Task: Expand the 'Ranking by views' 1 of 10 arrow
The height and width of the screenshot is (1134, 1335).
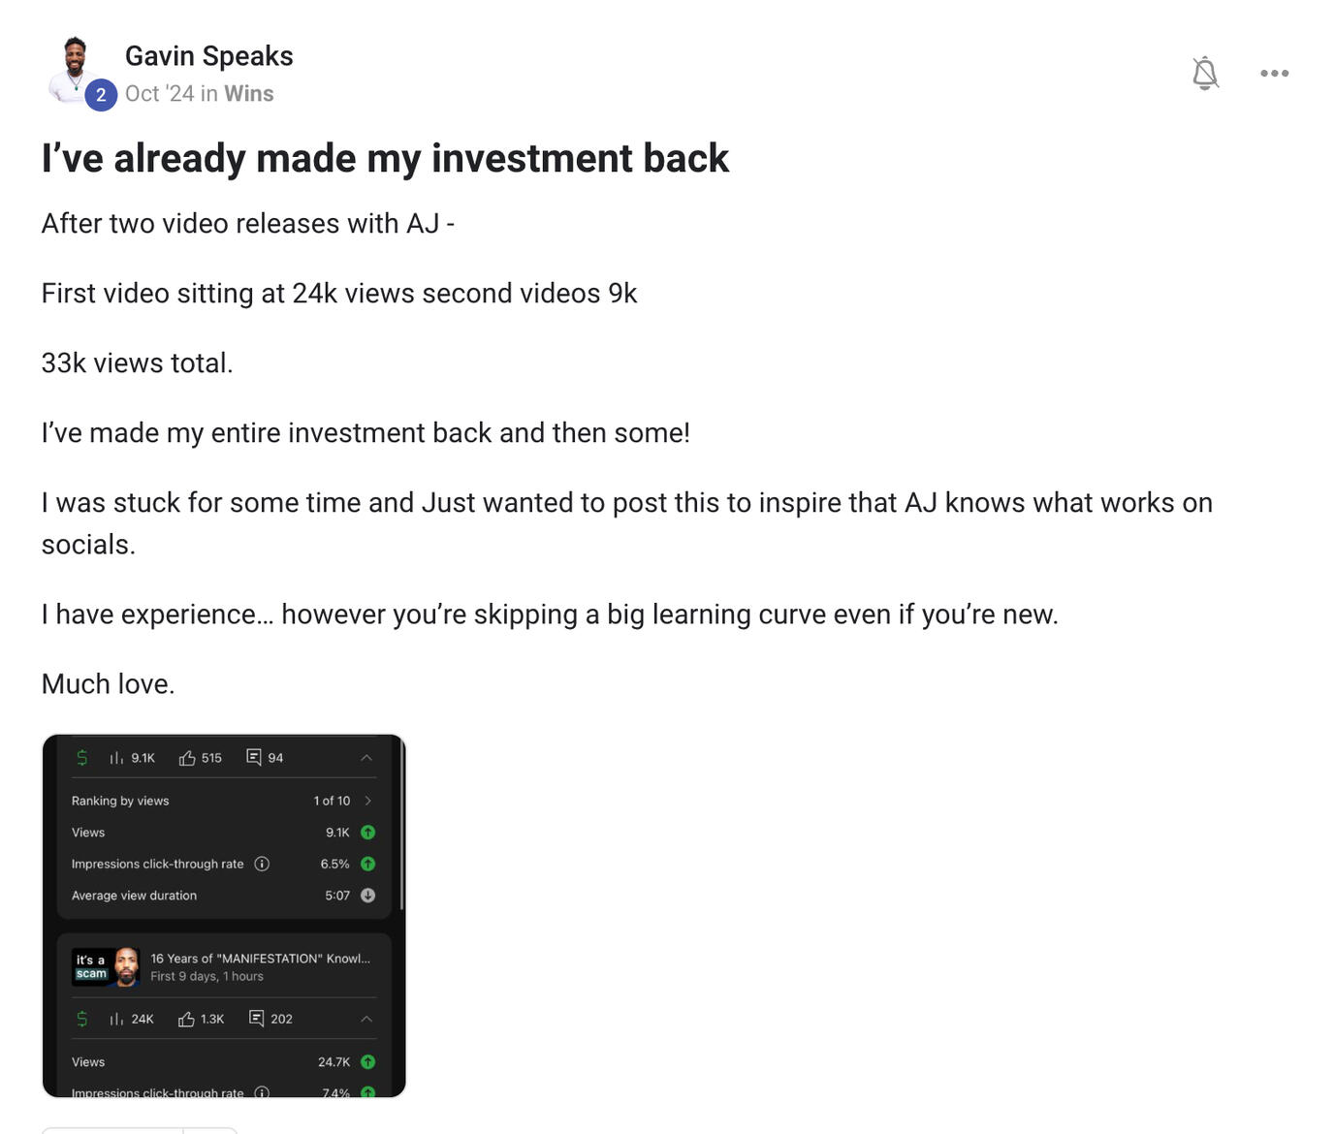Action: 368,801
